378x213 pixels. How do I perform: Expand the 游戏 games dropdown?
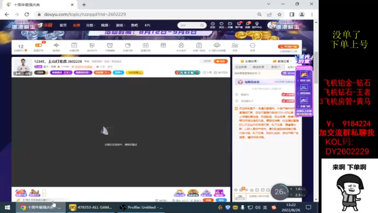[x=120, y=25]
